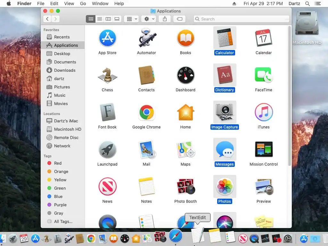Open the dartz home folder in sidebar

tap(63, 79)
